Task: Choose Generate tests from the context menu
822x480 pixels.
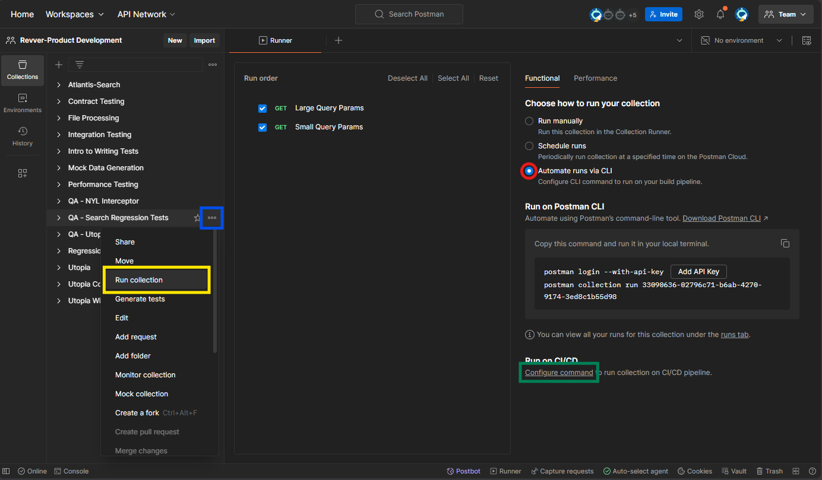Action: pos(157,299)
